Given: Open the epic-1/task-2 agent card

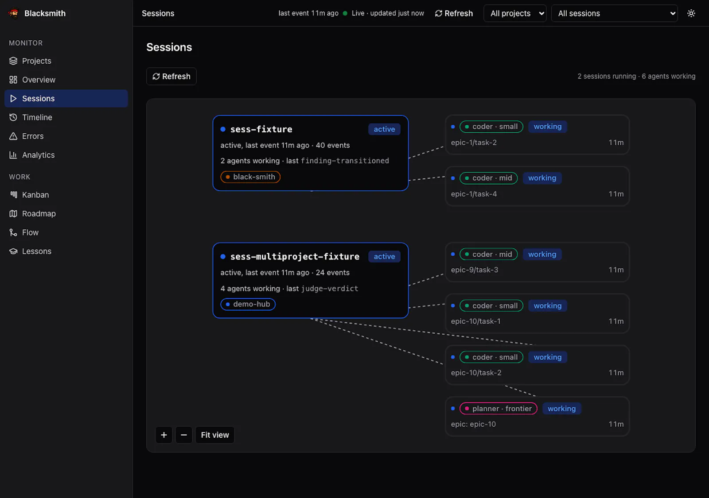Looking at the screenshot, I should (537, 135).
